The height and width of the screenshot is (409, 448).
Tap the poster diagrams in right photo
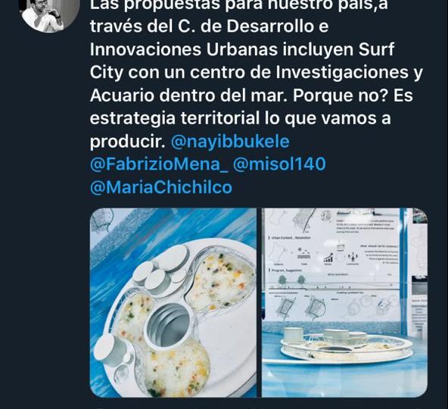333,264
